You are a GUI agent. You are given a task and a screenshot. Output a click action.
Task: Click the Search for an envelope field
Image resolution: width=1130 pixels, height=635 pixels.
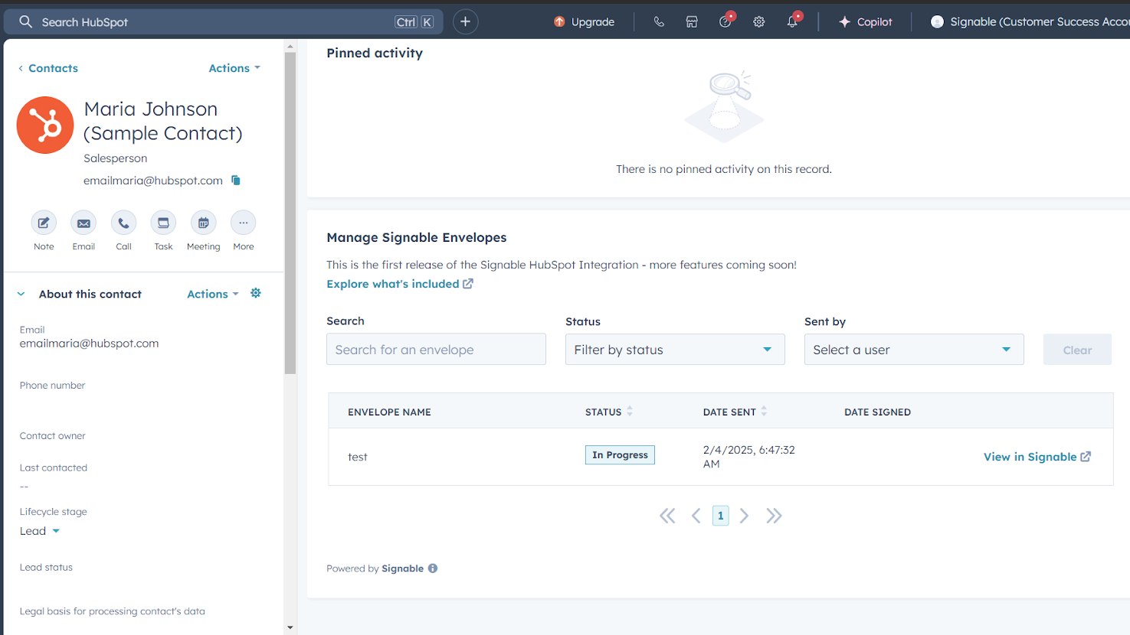tap(436, 349)
